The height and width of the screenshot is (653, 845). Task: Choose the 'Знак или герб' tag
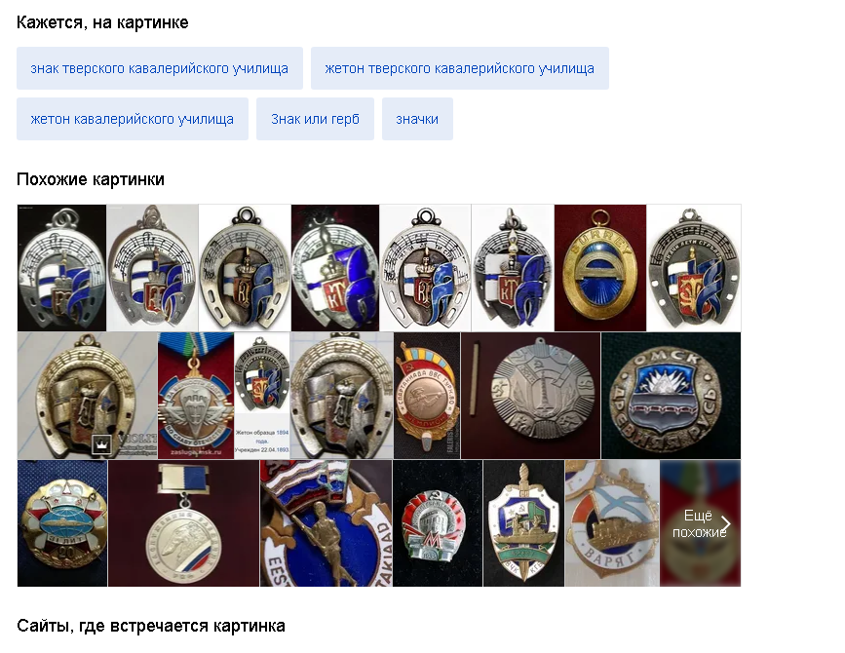pyautogui.click(x=315, y=119)
